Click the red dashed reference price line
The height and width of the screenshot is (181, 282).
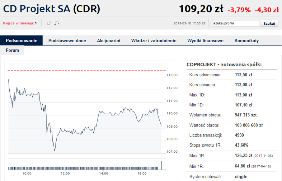pos(86,71)
